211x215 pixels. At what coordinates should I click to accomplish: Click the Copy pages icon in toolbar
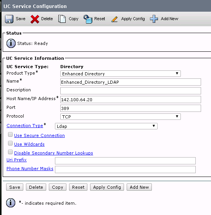click(x=62, y=19)
